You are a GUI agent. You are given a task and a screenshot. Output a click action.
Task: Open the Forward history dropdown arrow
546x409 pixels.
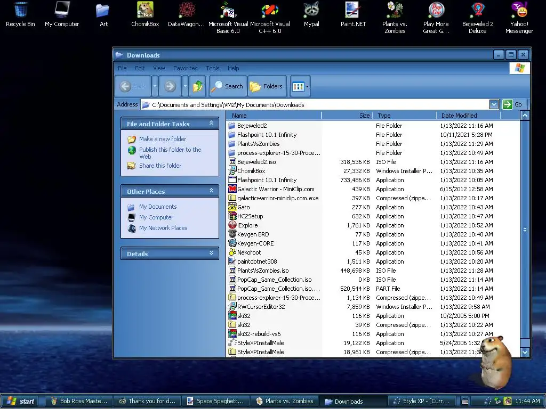(x=185, y=86)
